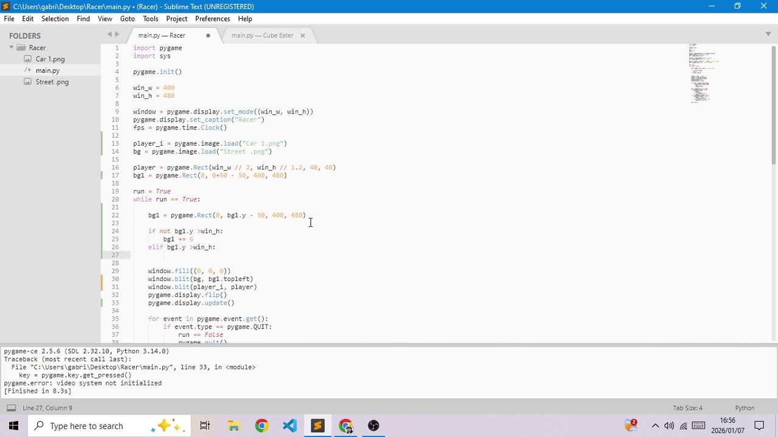Click the Street .png image file icon
The width and height of the screenshot is (778, 437).
pyautogui.click(x=27, y=82)
